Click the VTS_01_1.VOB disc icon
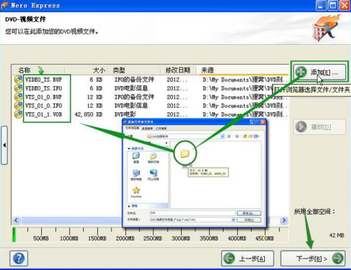Screen dimensions: 351x270 [x=18, y=114]
